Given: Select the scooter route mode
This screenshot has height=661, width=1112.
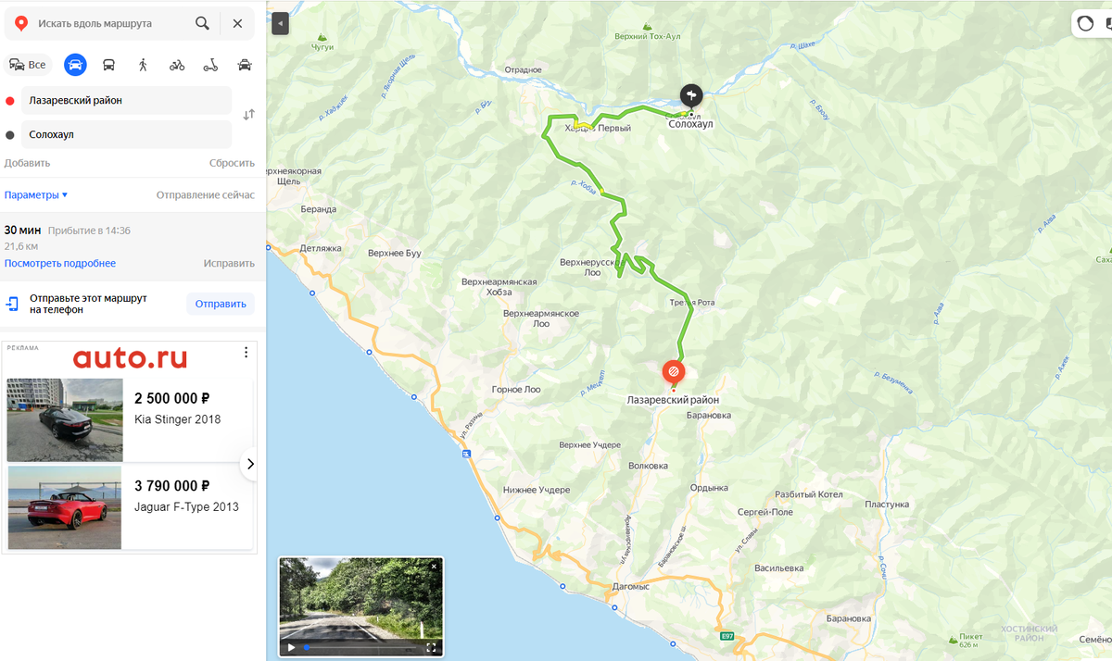Looking at the screenshot, I should pyautogui.click(x=210, y=65).
